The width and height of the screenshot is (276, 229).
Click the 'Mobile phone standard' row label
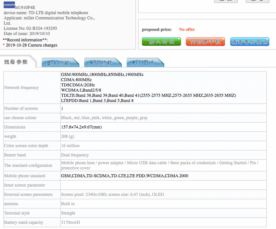(24, 176)
